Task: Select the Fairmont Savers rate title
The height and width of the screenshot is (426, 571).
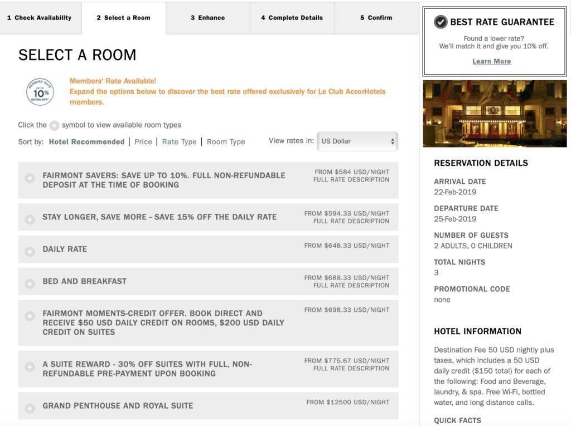Action: pyautogui.click(x=164, y=180)
